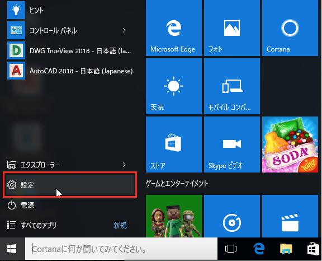
Task: Click the 新規 label
Action: [x=120, y=225]
